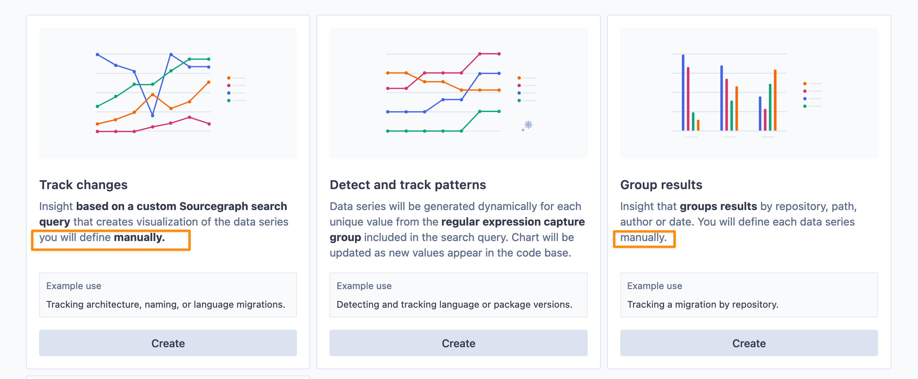Click Create under Group results
The image size is (918, 379).
(749, 343)
